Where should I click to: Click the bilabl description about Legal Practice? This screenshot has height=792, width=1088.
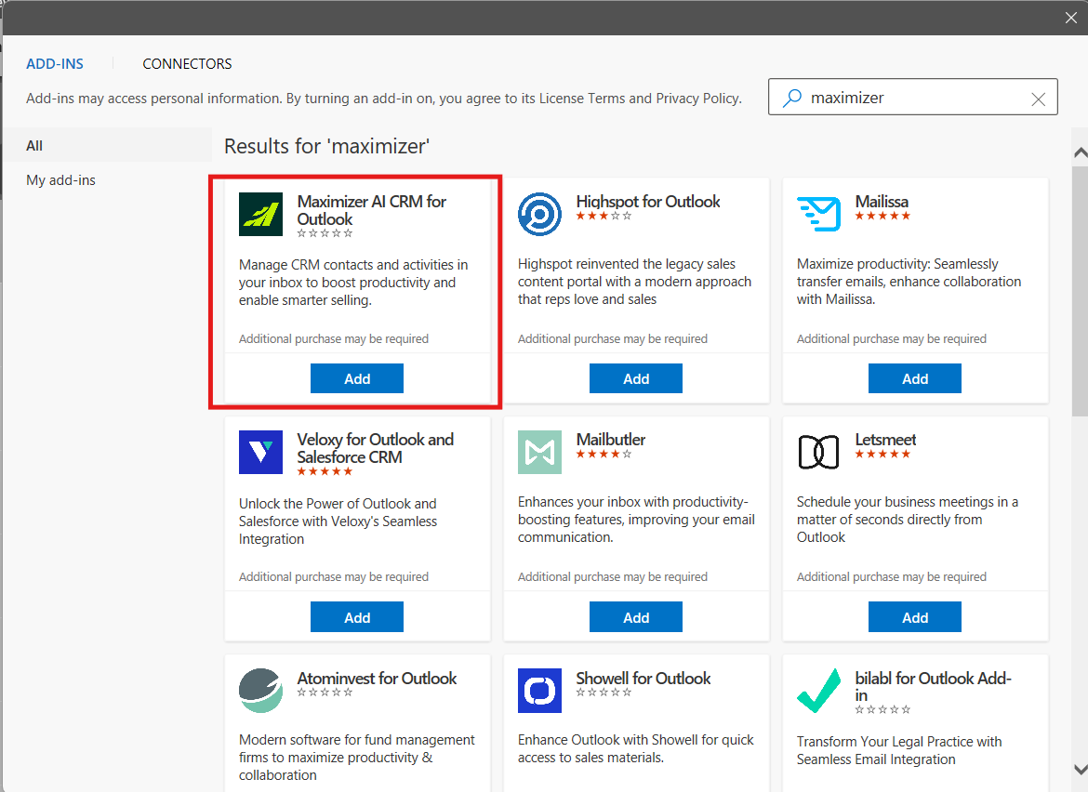pyautogui.click(x=899, y=750)
